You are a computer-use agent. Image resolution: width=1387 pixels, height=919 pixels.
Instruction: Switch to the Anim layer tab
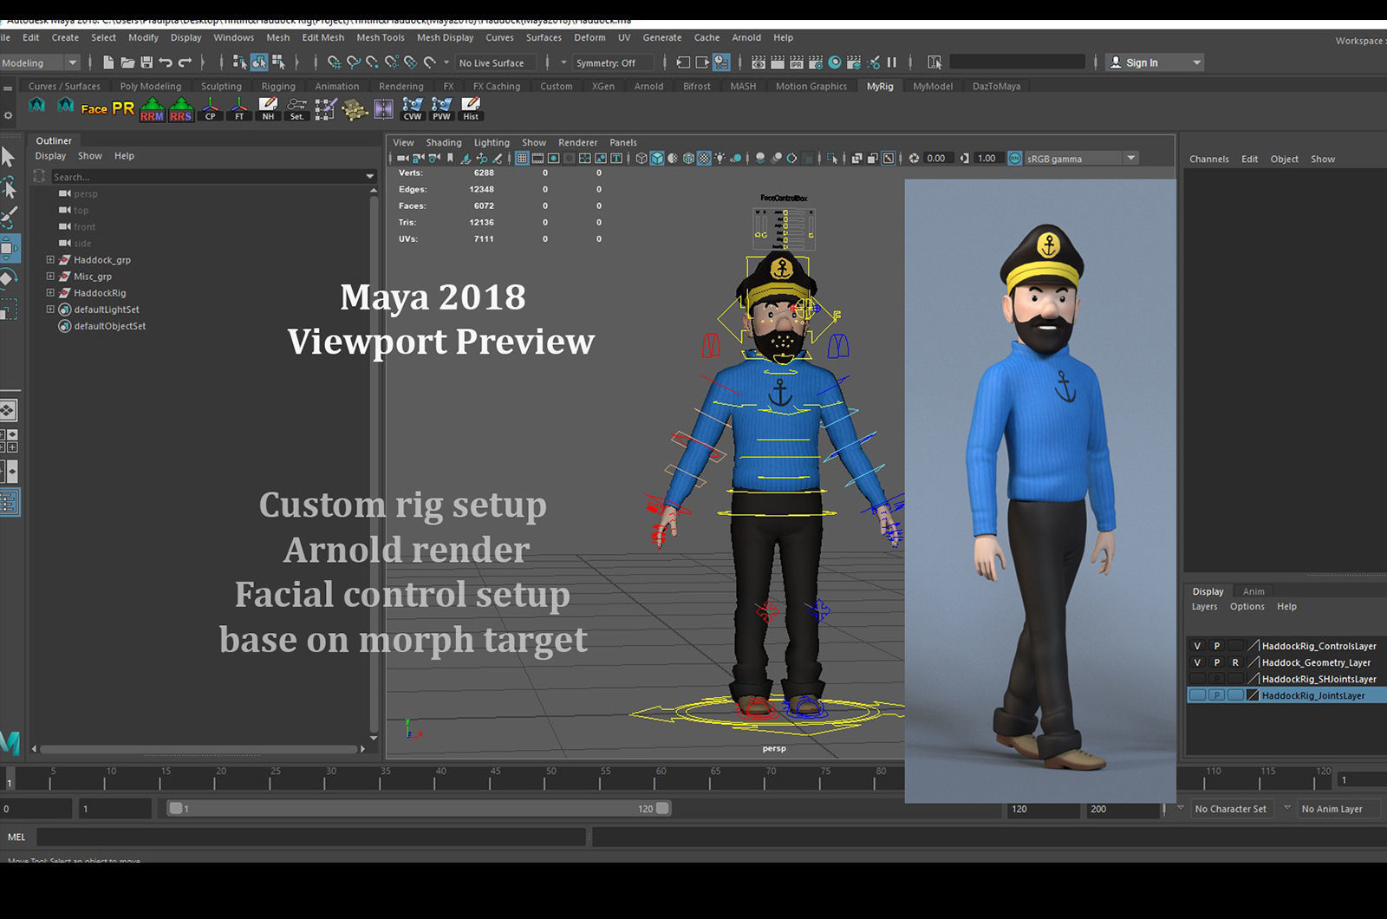[x=1254, y=591]
